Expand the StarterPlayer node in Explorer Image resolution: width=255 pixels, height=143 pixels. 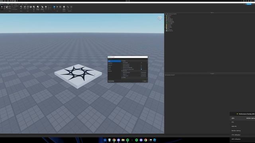point(165,27)
